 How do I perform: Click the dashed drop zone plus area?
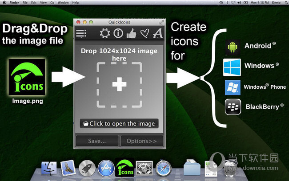(119, 85)
